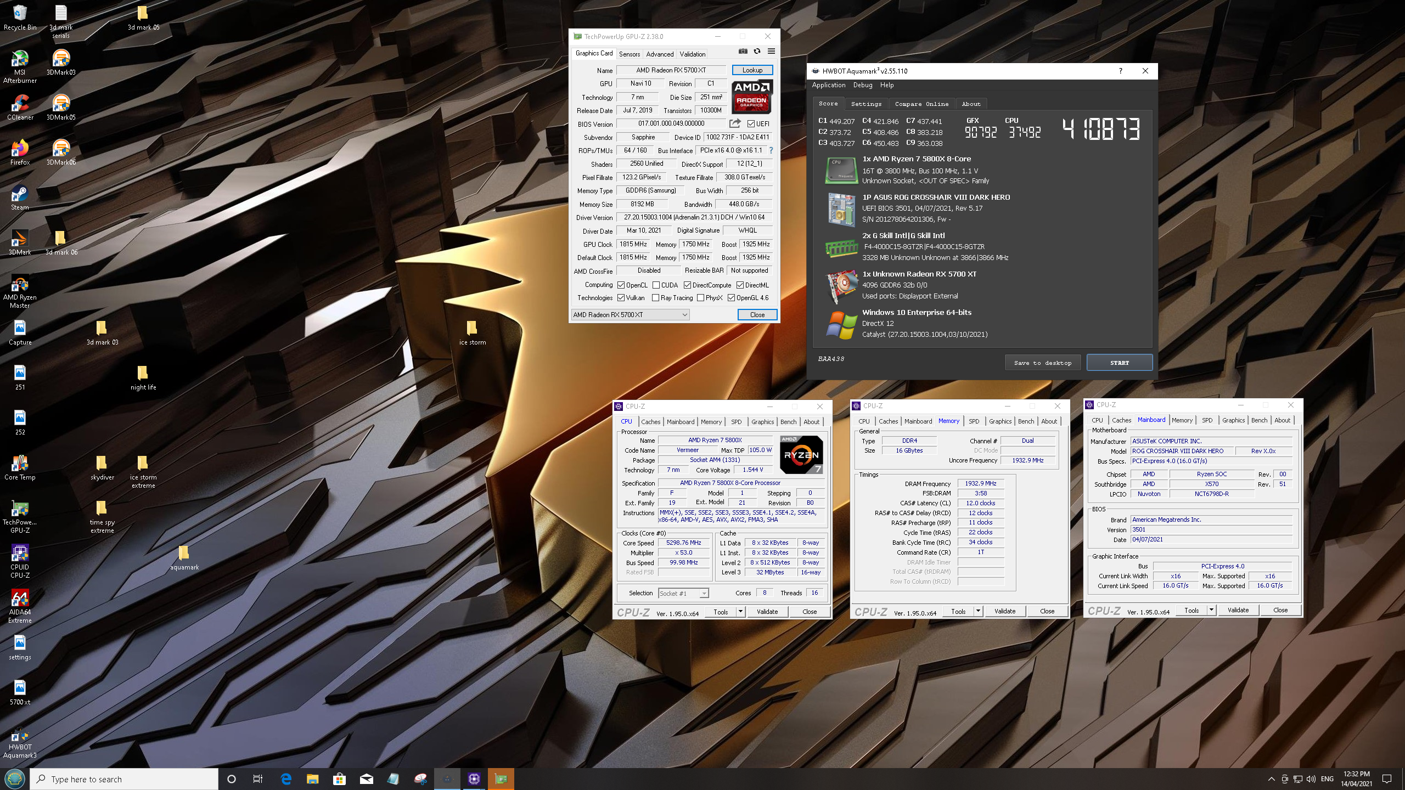Open Task View on the taskbar
The image size is (1405, 790).
(258, 779)
